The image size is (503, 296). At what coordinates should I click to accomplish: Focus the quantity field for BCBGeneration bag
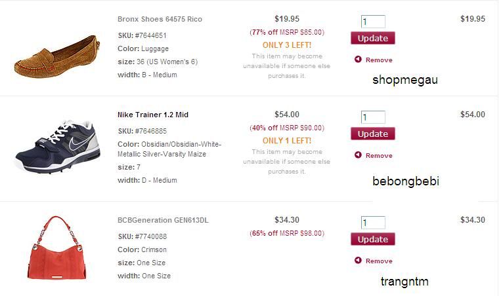372,223
